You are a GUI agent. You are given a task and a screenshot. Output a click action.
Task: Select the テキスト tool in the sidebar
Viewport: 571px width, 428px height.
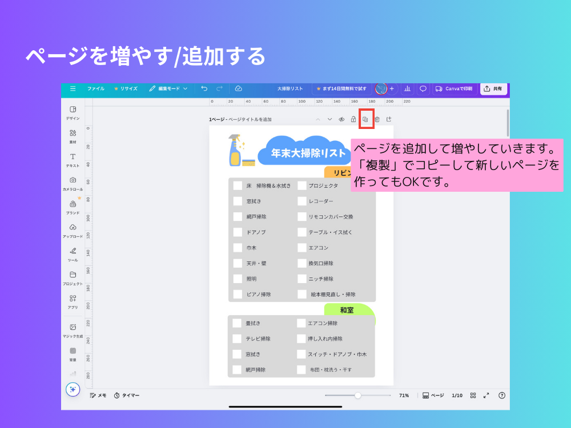coord(73,159)
